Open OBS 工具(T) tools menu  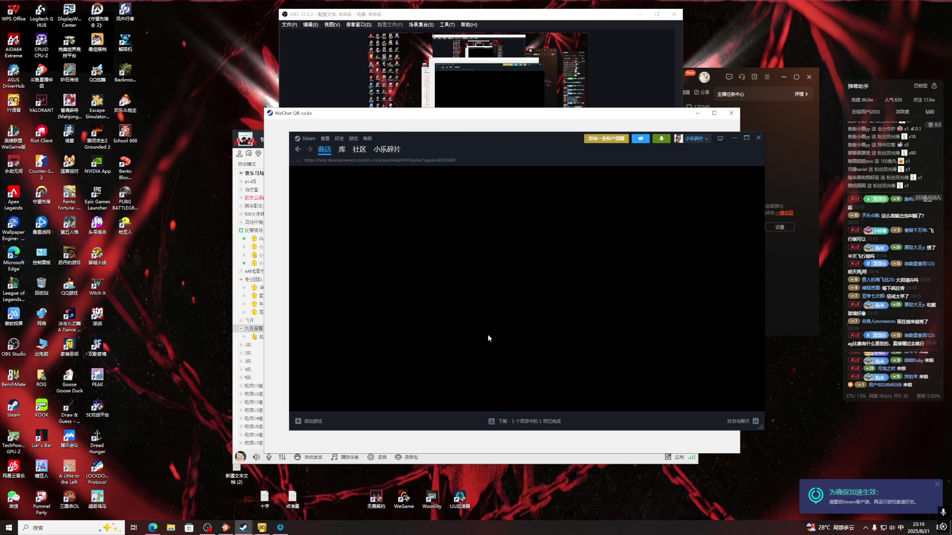click(x=447, y=25)
